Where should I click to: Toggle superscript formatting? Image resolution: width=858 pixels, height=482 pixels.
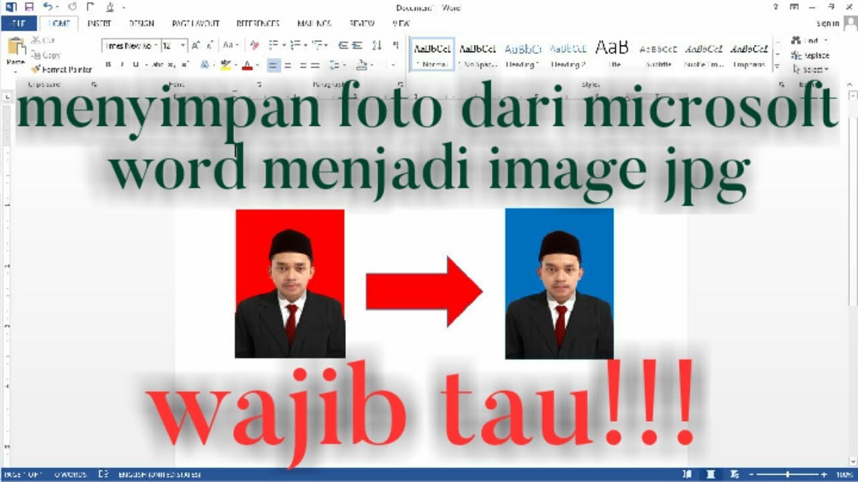click(185, 65)
